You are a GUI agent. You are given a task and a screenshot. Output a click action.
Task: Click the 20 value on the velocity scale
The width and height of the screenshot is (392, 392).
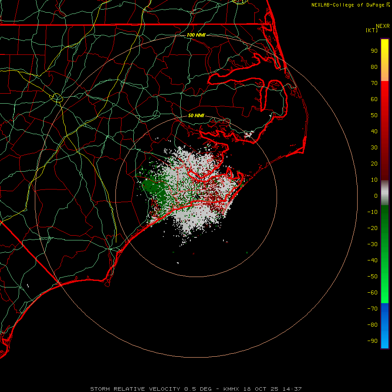[374, 164]
